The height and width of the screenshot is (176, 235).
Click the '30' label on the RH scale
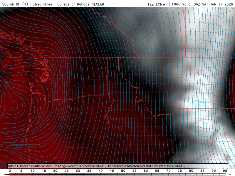click(78, 171)
